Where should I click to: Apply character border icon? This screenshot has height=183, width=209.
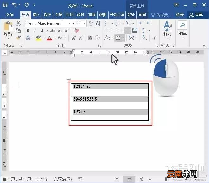tap(97, 23)
